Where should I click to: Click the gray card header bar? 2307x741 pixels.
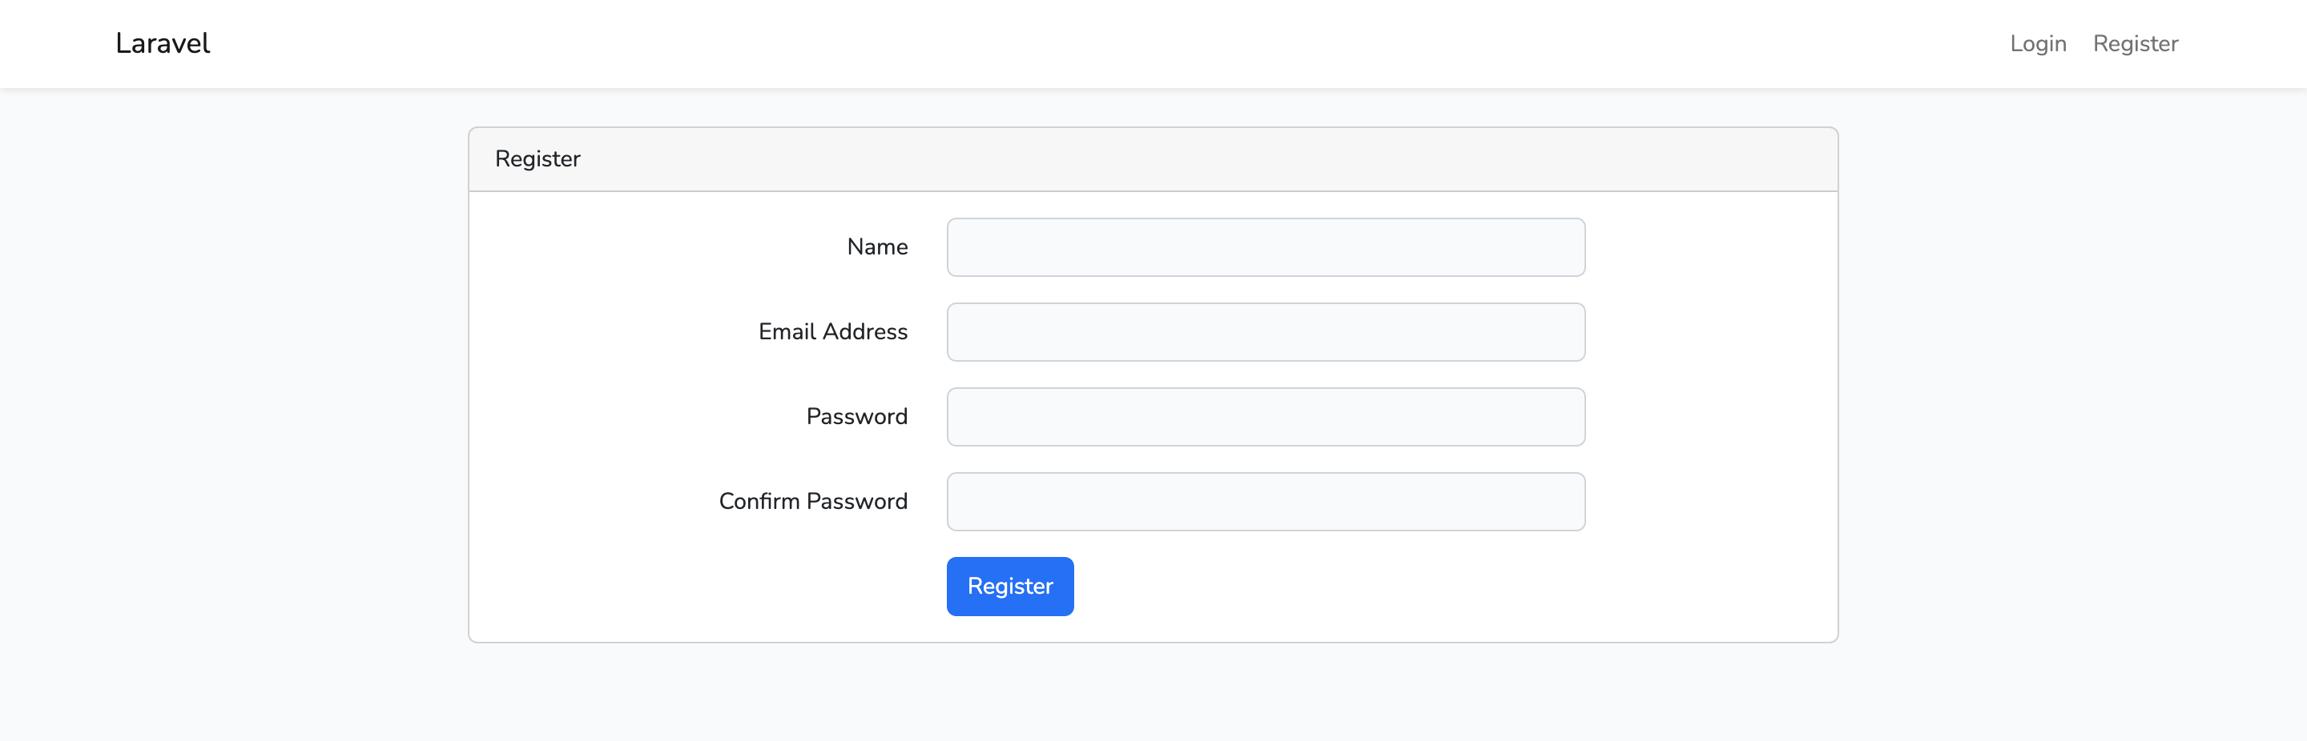click(x=1153, y=159)
